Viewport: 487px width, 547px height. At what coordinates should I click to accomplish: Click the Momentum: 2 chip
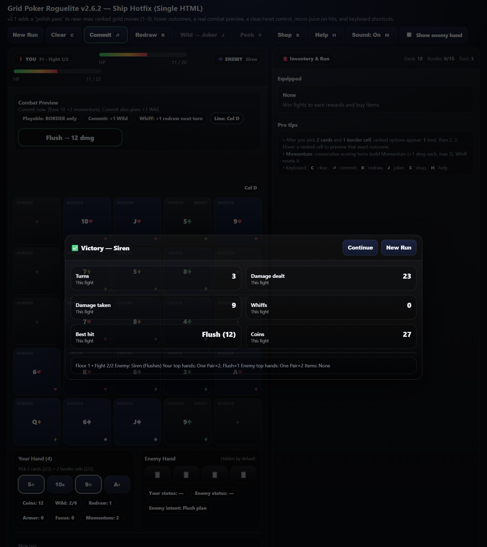coord(102,518)
